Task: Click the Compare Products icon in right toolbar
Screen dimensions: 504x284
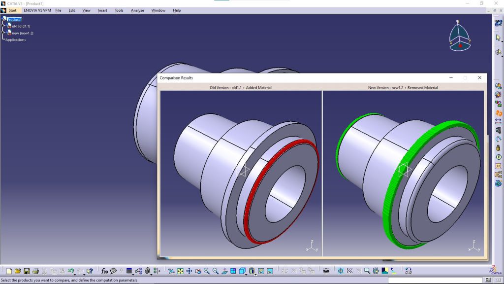Action: point(498,104)
